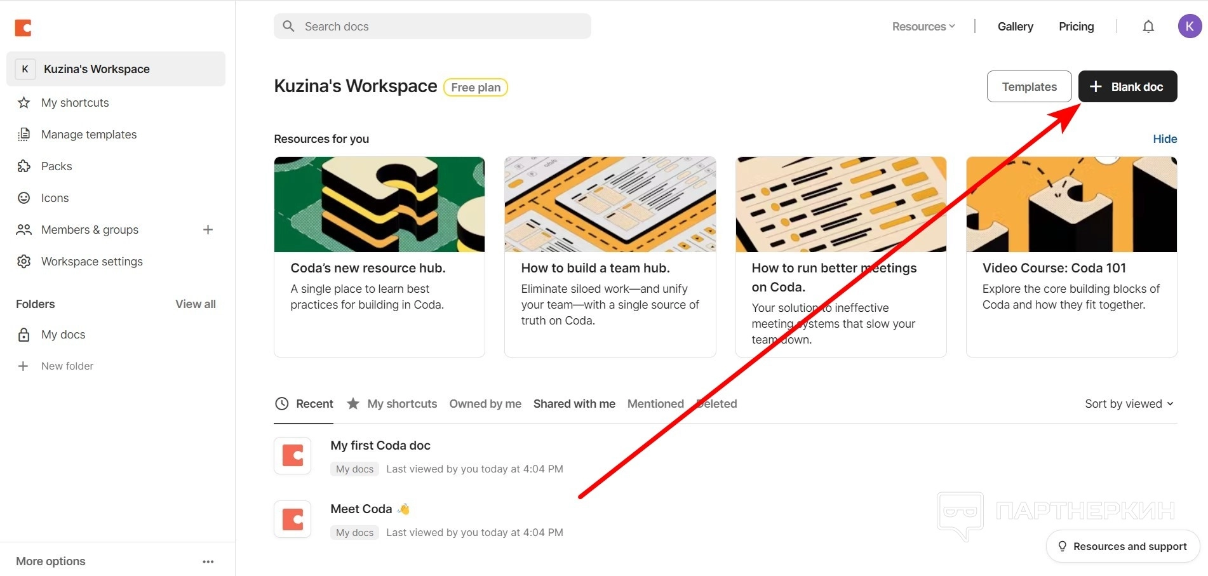Click the Icons smiley in the sidebar
1208x576 pixels.
tap(24, 198)
